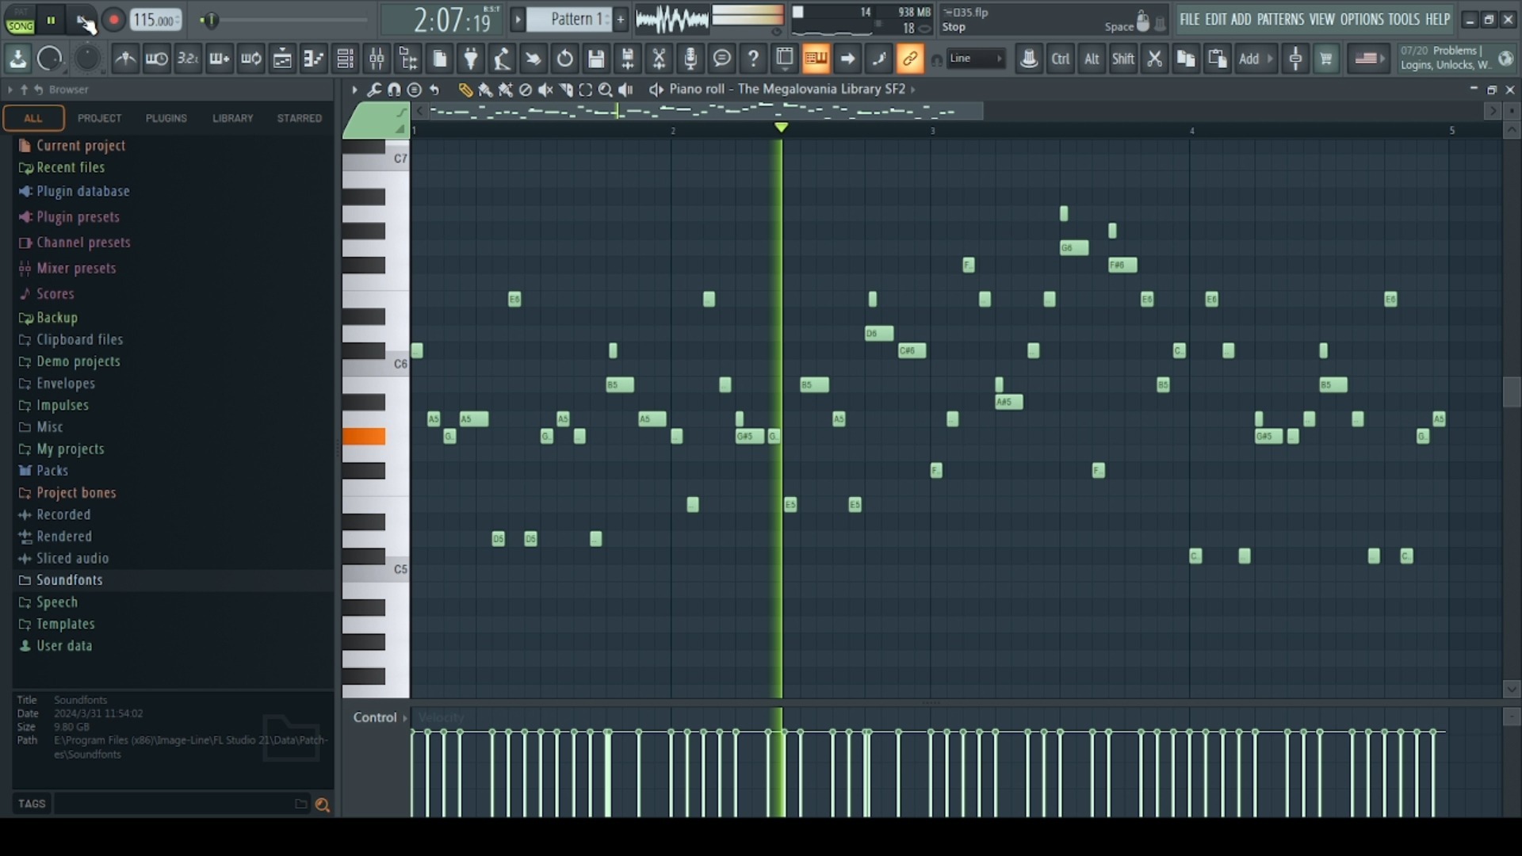1522x856 pixels.
Task: Switch to the PLUGINS browser tab
Action: 166,118
